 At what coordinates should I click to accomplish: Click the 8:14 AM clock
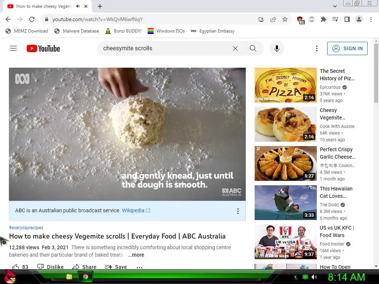point(346,277)
